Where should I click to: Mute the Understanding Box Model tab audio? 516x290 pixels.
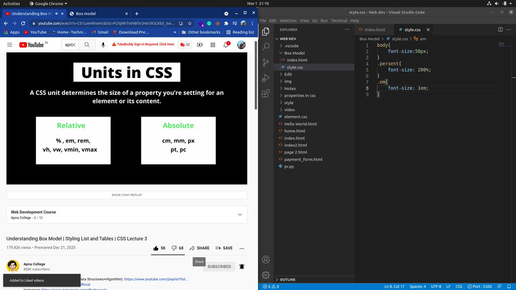[57, 14]
